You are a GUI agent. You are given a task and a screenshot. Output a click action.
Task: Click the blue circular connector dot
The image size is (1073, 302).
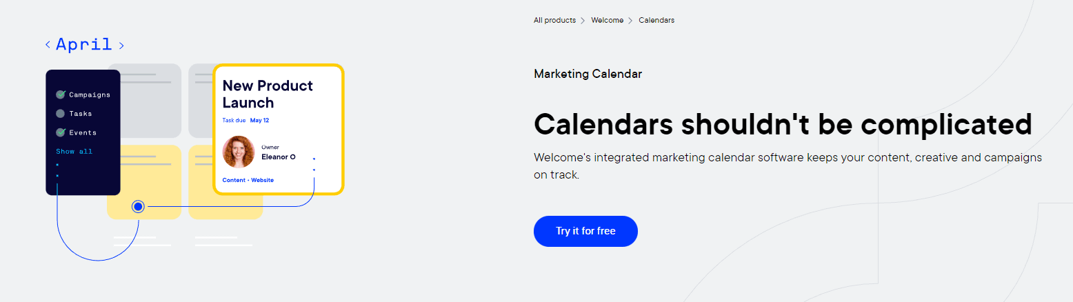(138, 206)
